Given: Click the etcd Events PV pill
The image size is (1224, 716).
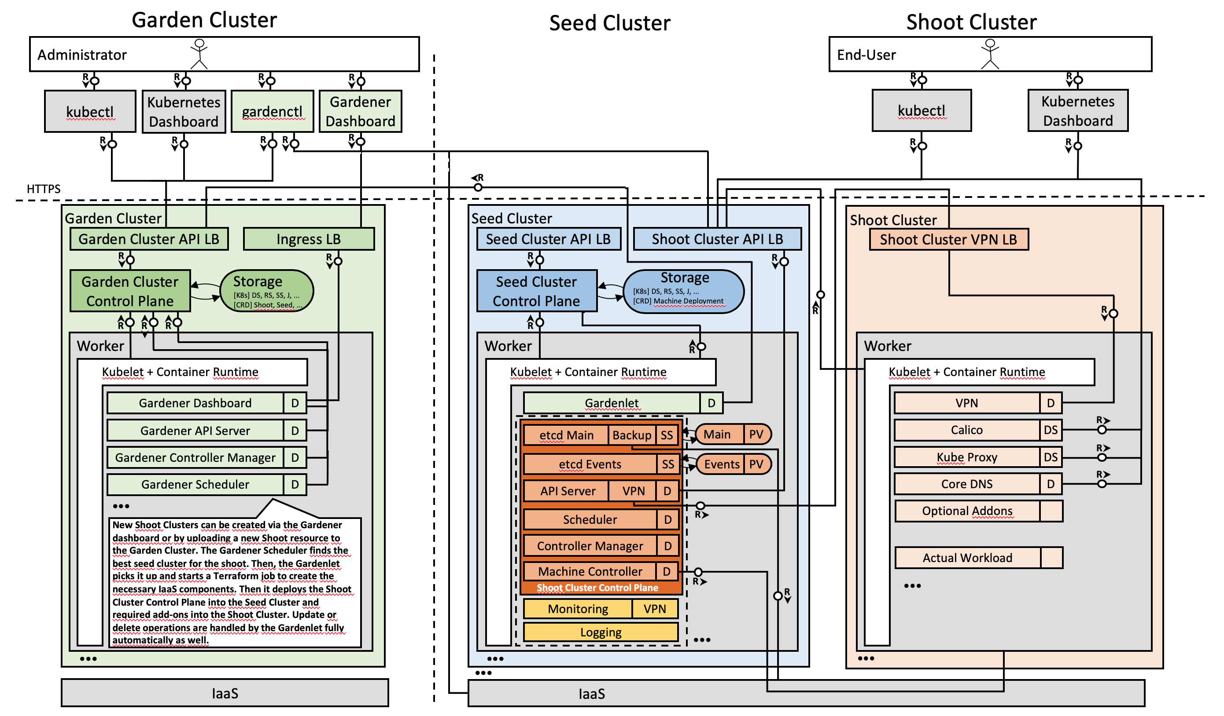Looking at the screenshot, I should click(x=734, y=464).
